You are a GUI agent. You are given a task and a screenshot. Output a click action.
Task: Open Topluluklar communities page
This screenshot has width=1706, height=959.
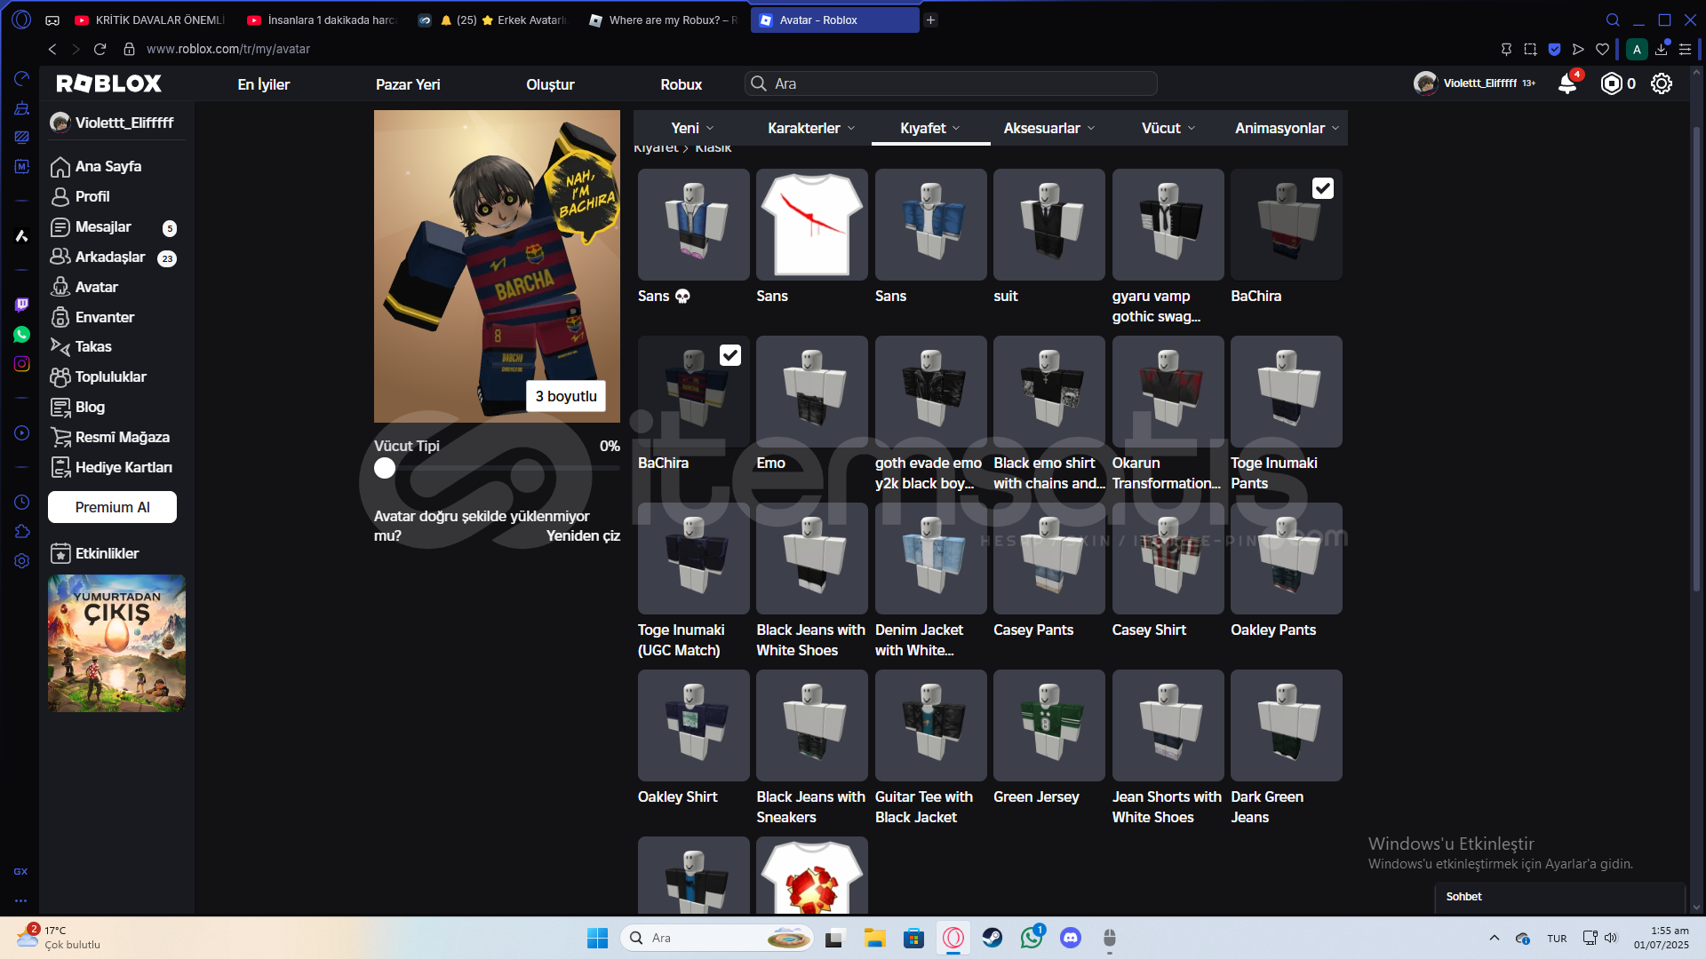point(111,376)
